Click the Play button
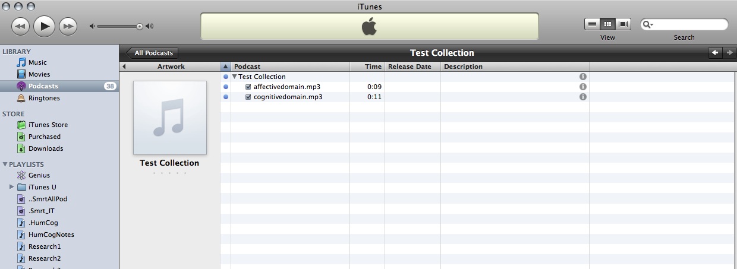737x269 pixels. click(x=44, y=26)
